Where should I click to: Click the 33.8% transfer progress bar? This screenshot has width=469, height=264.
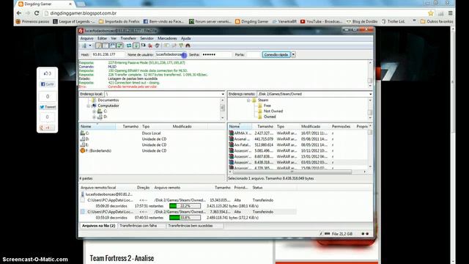(185, 218)
